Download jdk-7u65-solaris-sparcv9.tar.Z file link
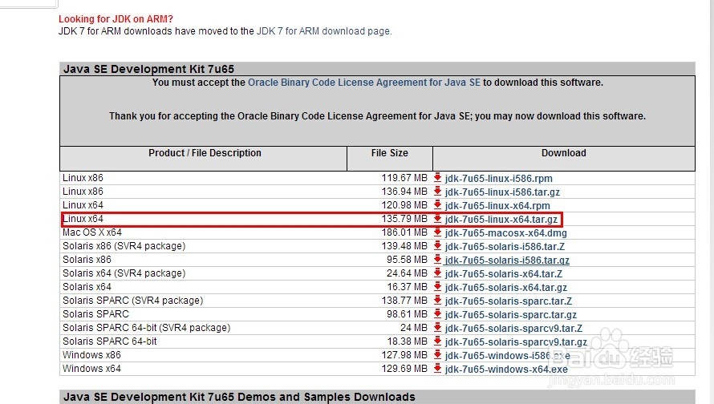Viewport: 714px width, 404px height. [x=513, y=329]
